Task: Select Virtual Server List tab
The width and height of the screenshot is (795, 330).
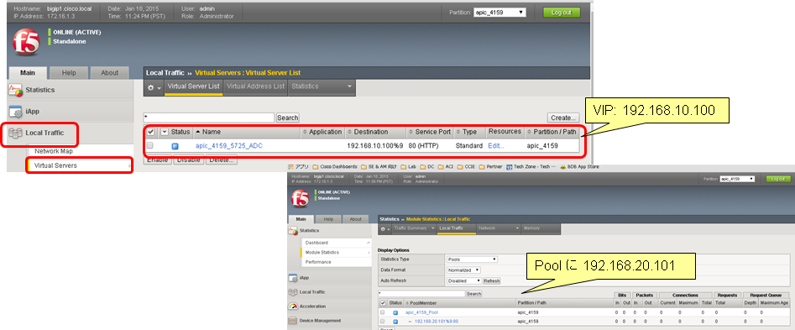Action: click(194, 86)
